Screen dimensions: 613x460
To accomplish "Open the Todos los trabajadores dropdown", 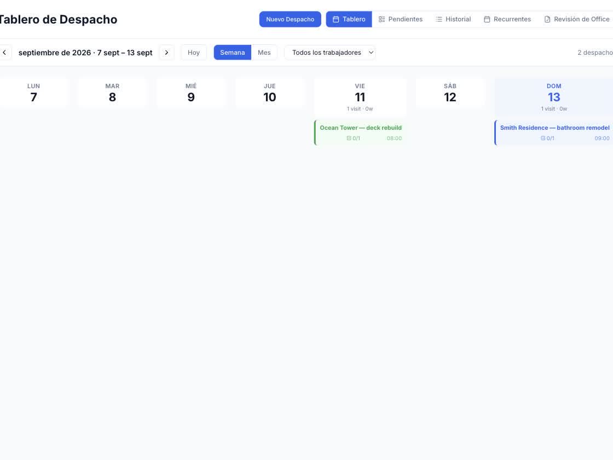I will click(330, 53).
